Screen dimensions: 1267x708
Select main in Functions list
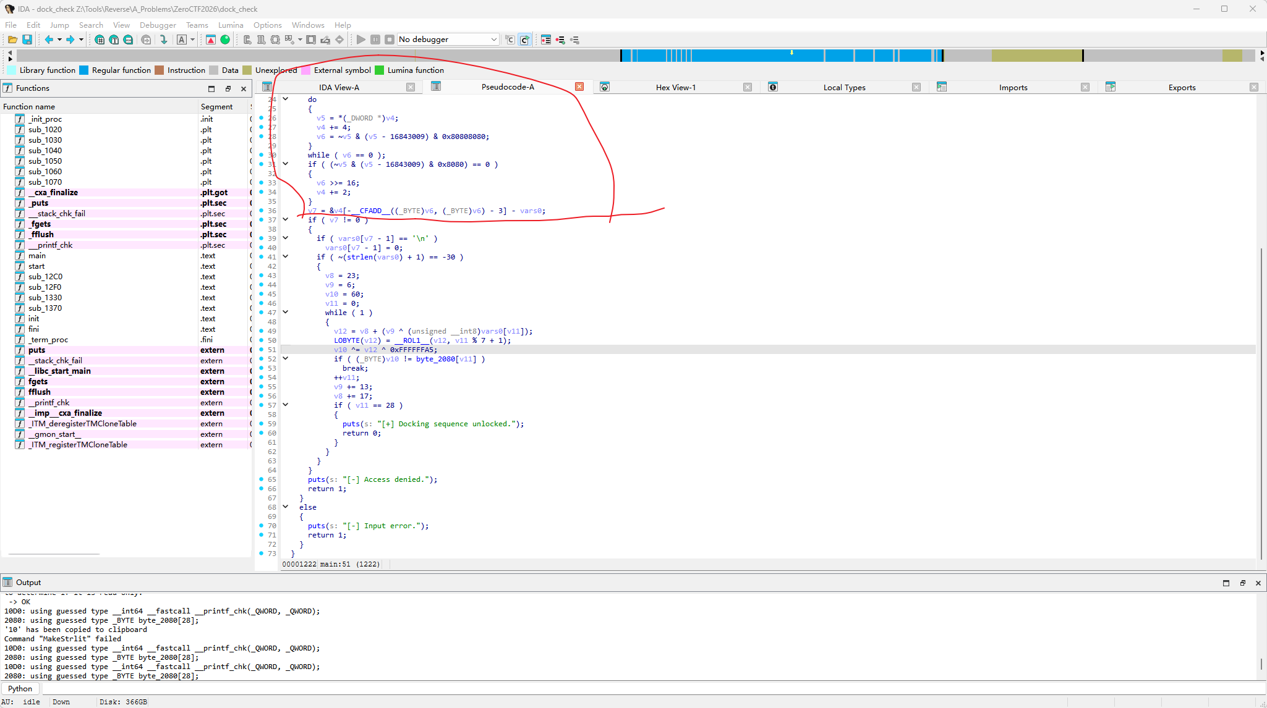coord(37,255)
